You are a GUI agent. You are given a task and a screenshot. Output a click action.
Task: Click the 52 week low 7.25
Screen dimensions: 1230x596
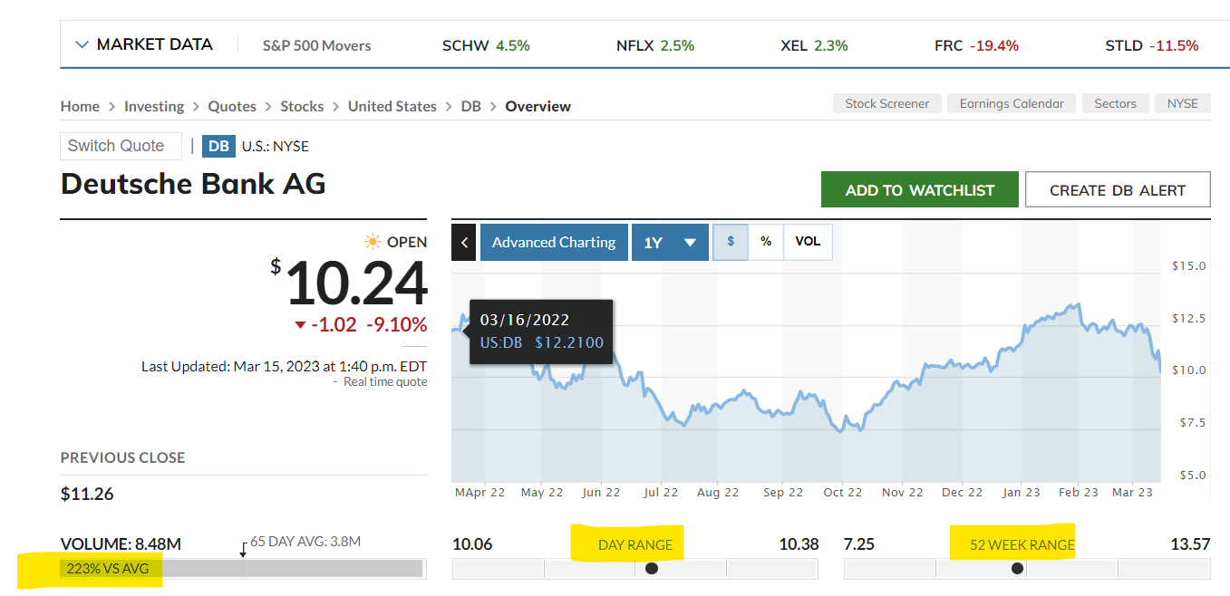click(x=859, y=543)
